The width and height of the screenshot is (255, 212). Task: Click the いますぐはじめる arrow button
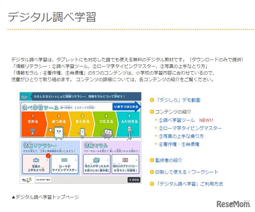coord(127,107)
